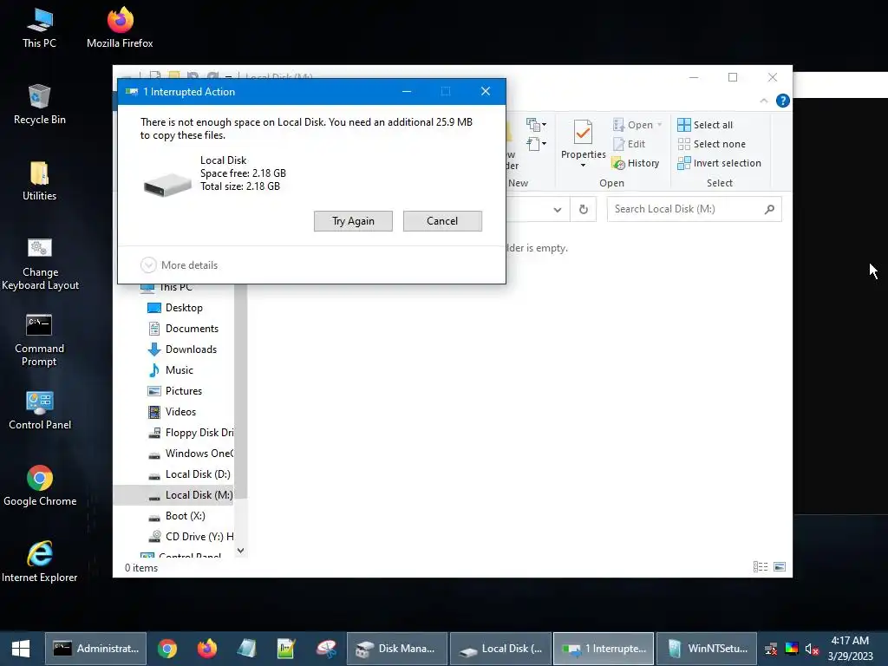Switch to WinNTSetup taskbar button
This screenshot has width=888, height=666.
point(707,649)
